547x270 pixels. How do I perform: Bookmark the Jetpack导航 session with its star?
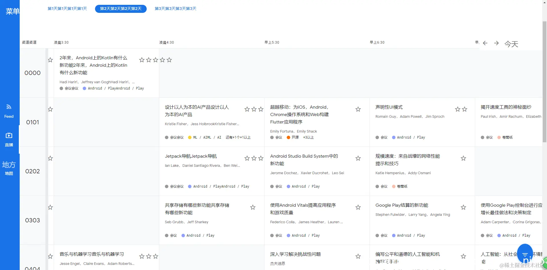click(x=247, y=158)
